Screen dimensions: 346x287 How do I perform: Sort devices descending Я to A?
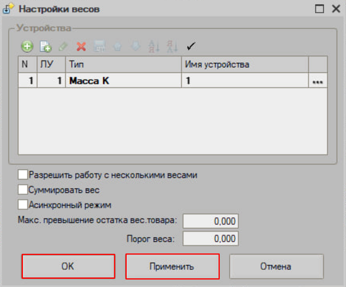[x=172, y=46]
